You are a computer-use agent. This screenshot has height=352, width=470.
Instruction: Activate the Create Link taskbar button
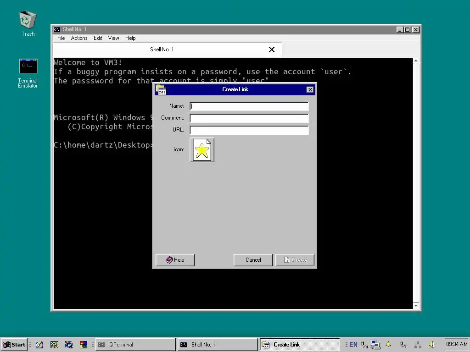pyautogui.click(x=299, y=345)
